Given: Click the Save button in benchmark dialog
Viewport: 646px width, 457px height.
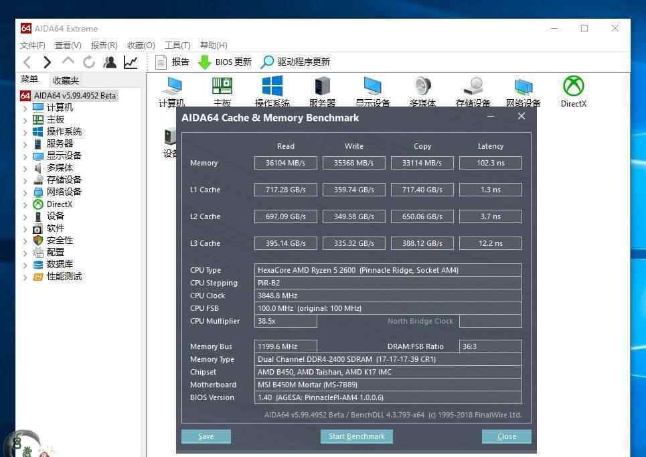Looking at the screenshot, I should pos(206,436).
